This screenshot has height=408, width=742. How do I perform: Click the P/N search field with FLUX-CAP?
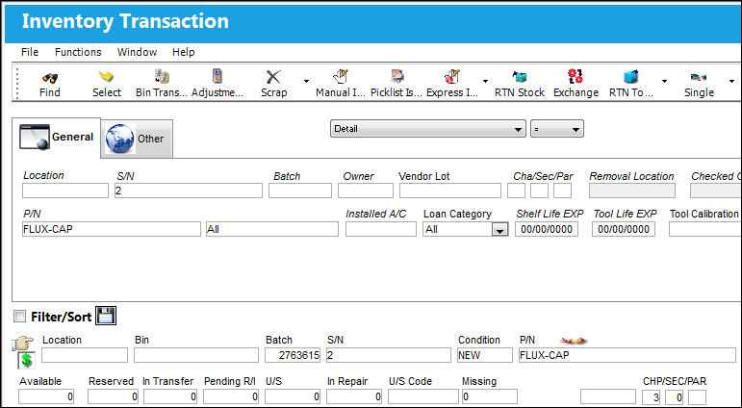[112, 229]
